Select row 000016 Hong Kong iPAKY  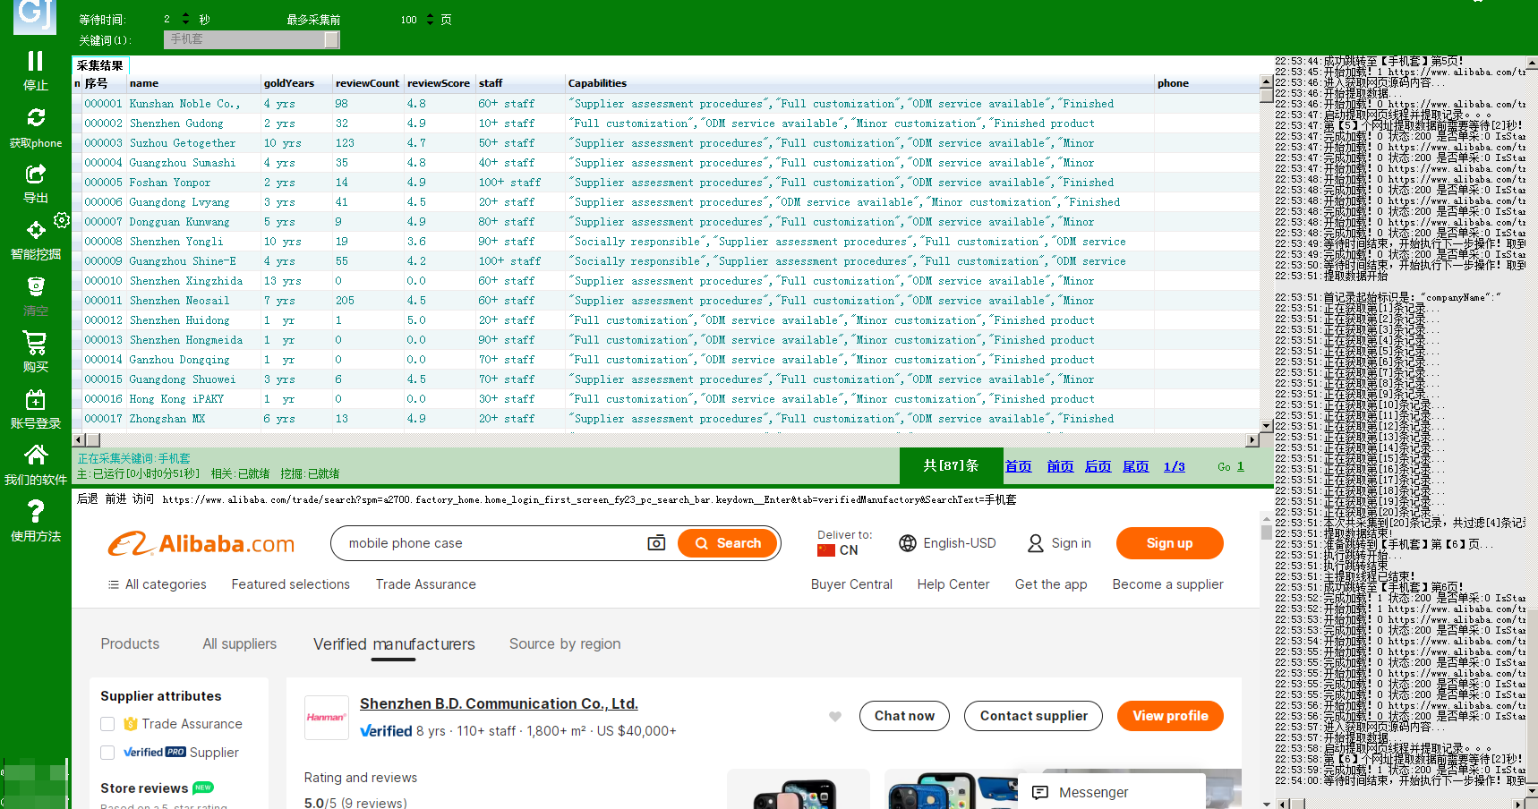665,399
